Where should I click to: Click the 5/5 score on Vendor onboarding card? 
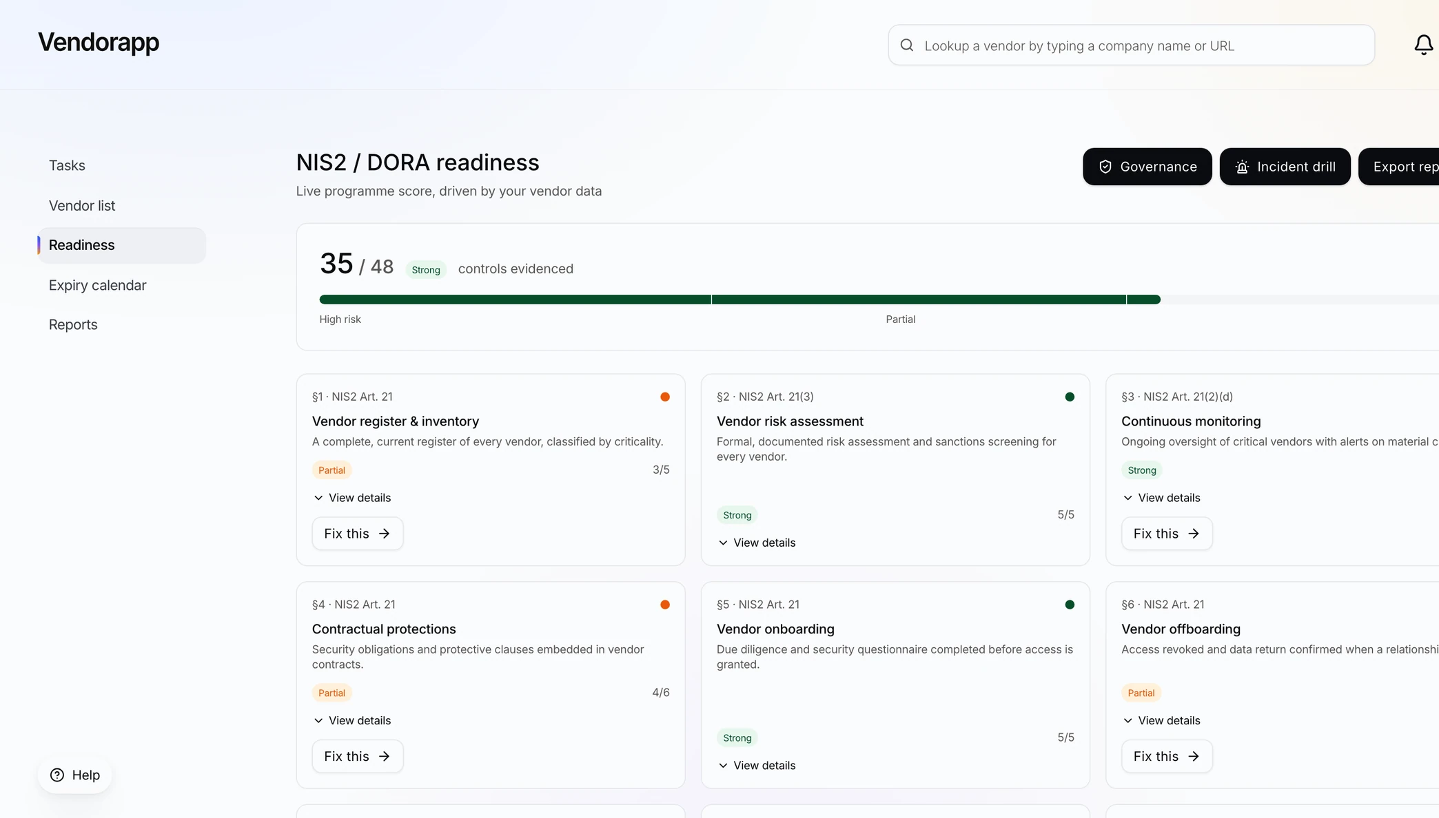point(1065,737)
